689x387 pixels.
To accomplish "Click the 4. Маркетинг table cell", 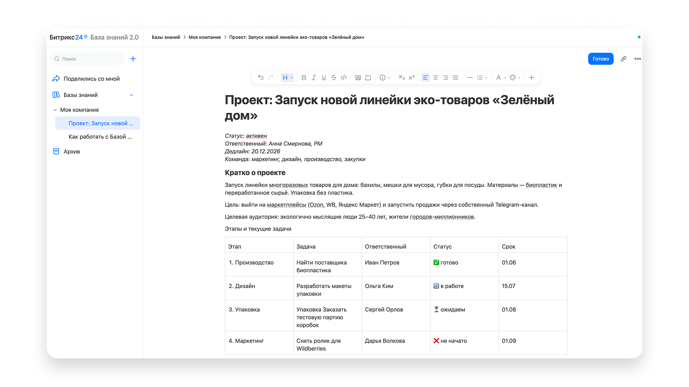I will [259, 343].
